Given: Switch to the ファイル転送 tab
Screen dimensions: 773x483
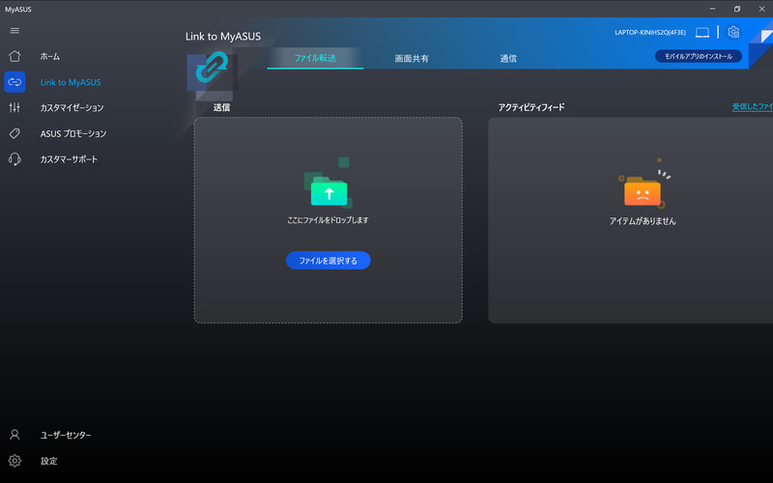Looking at the screenshot, I should [x=315, y=58].
